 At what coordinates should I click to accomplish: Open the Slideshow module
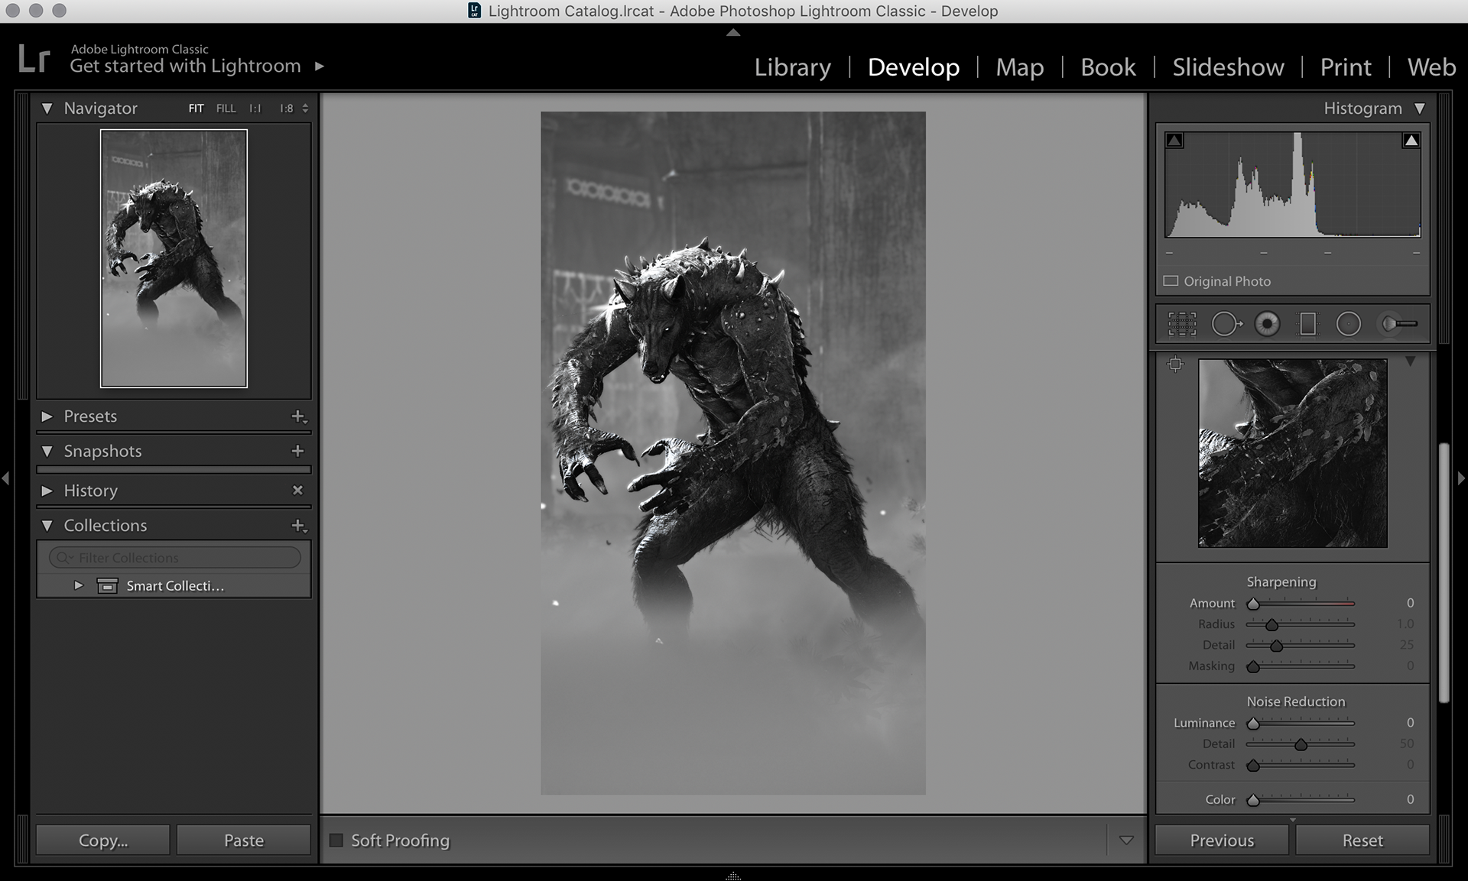point(1229,67)
